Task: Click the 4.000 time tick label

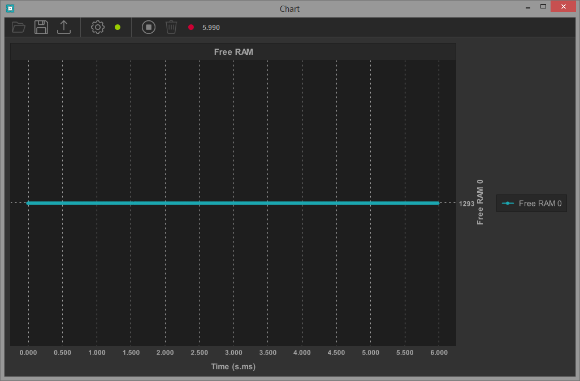Action: pyautogui.click(x=302, y=353)
